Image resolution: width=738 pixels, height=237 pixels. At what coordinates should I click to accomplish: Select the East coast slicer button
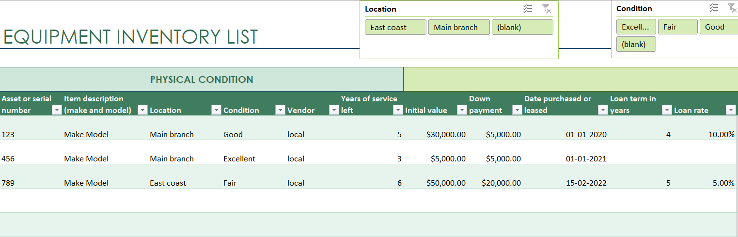coord(395,27)
